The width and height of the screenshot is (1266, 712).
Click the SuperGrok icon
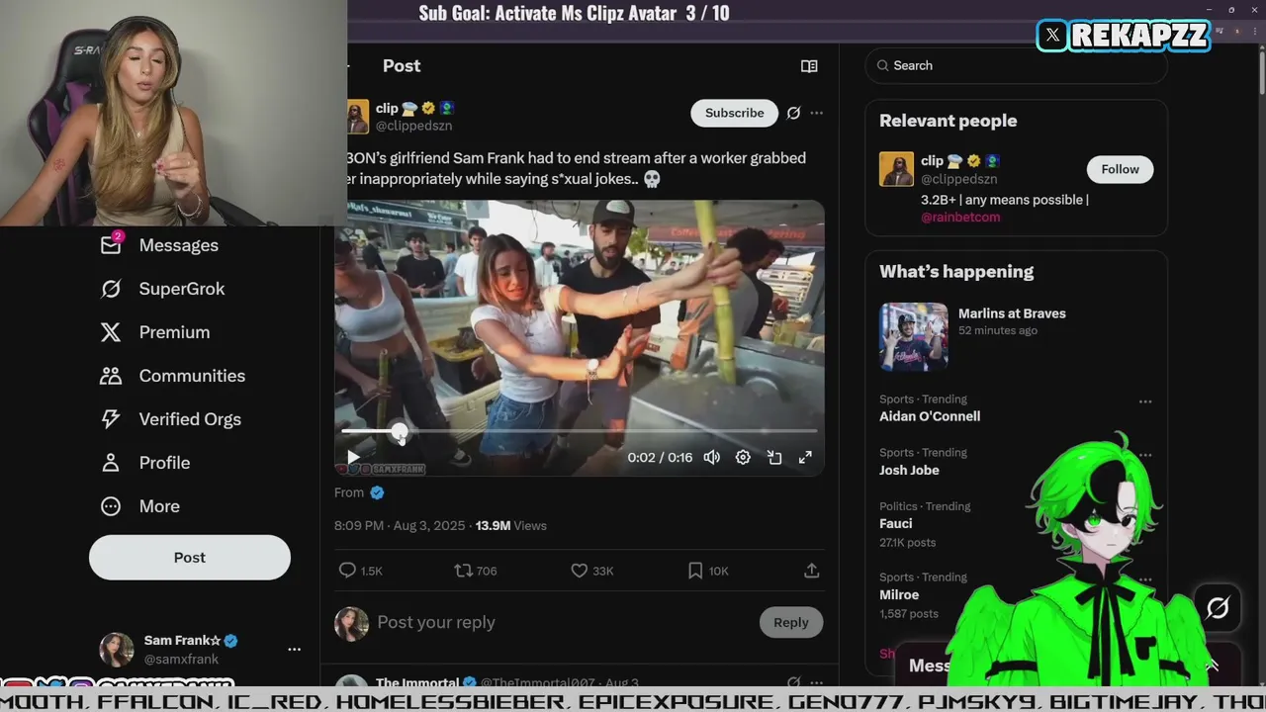click(x=111, y=289)
